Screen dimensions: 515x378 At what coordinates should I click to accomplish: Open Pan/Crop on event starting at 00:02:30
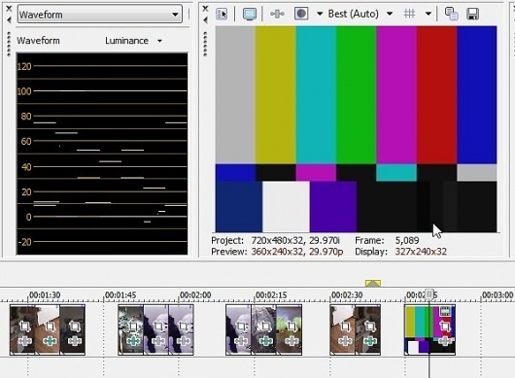(345, 326)
